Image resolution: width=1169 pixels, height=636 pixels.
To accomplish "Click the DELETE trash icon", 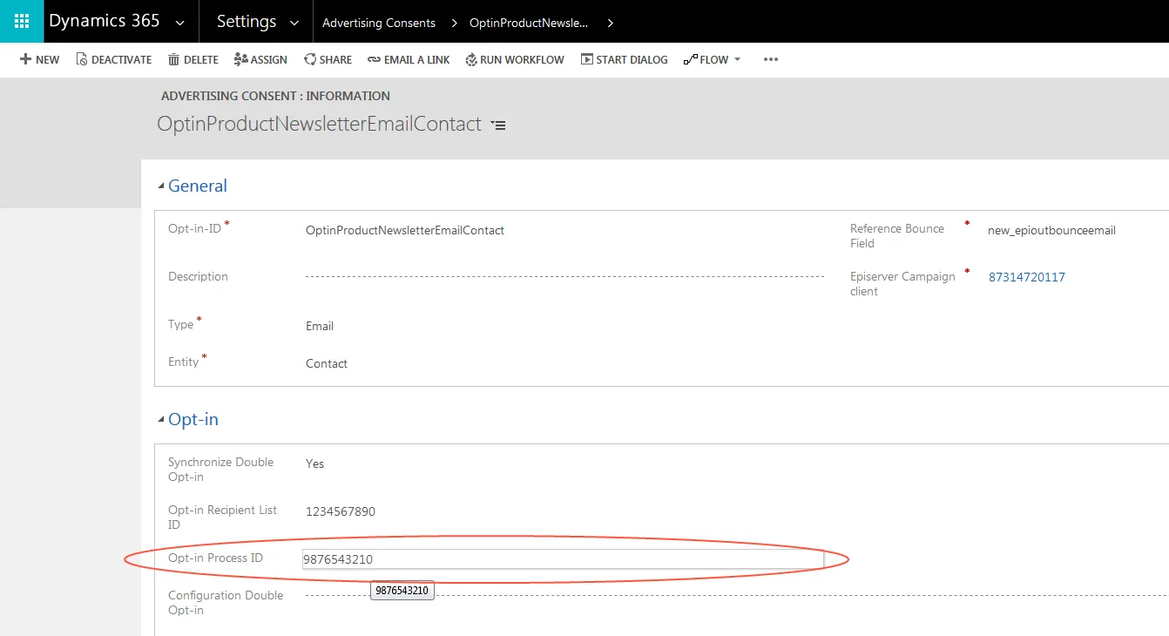I will [174, 59].
